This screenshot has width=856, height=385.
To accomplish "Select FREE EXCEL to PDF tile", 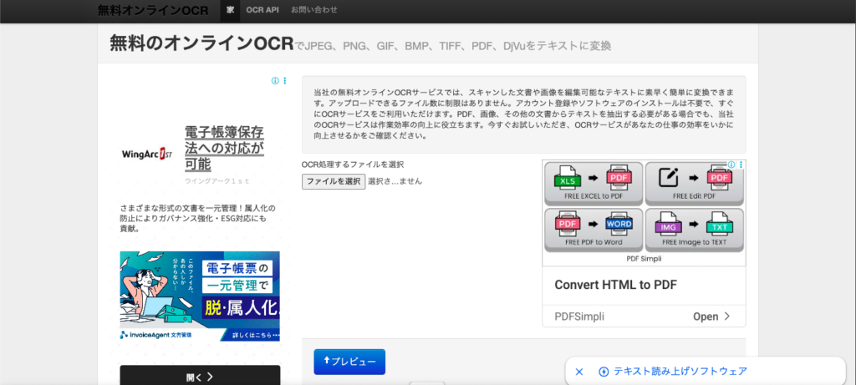I will click(x=594, y=183).
